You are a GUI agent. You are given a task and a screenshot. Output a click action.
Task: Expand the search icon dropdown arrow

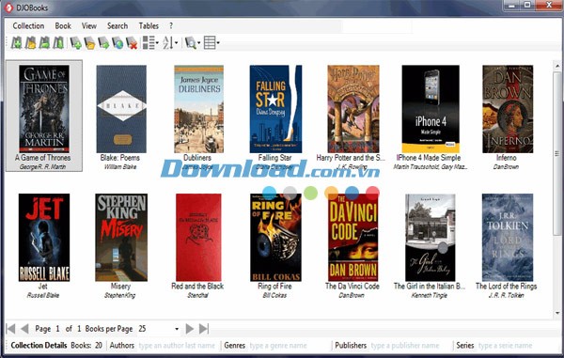coord(199,43)
